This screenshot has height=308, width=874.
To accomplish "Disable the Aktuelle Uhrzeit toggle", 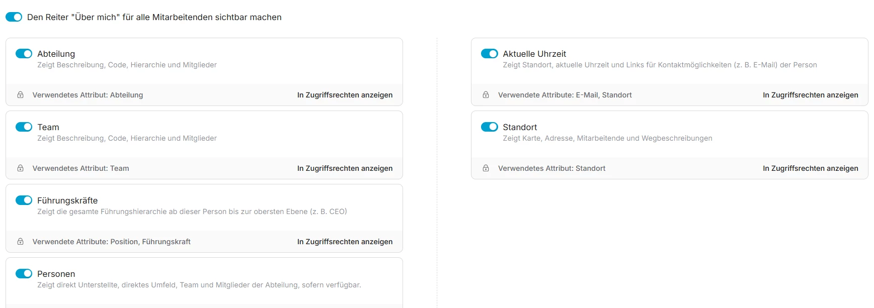I will coord(489,54).
